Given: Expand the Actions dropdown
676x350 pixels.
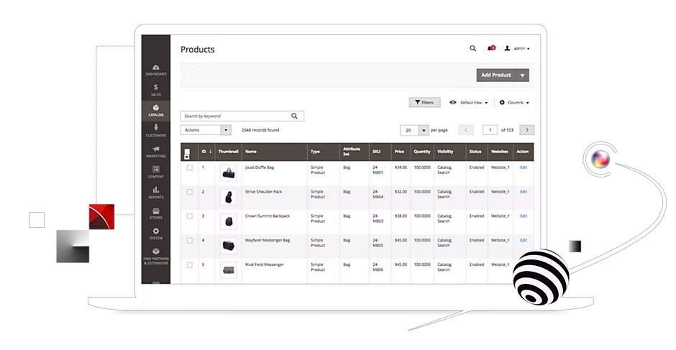Looking at the screenshot, I should [x=206, y=130].
